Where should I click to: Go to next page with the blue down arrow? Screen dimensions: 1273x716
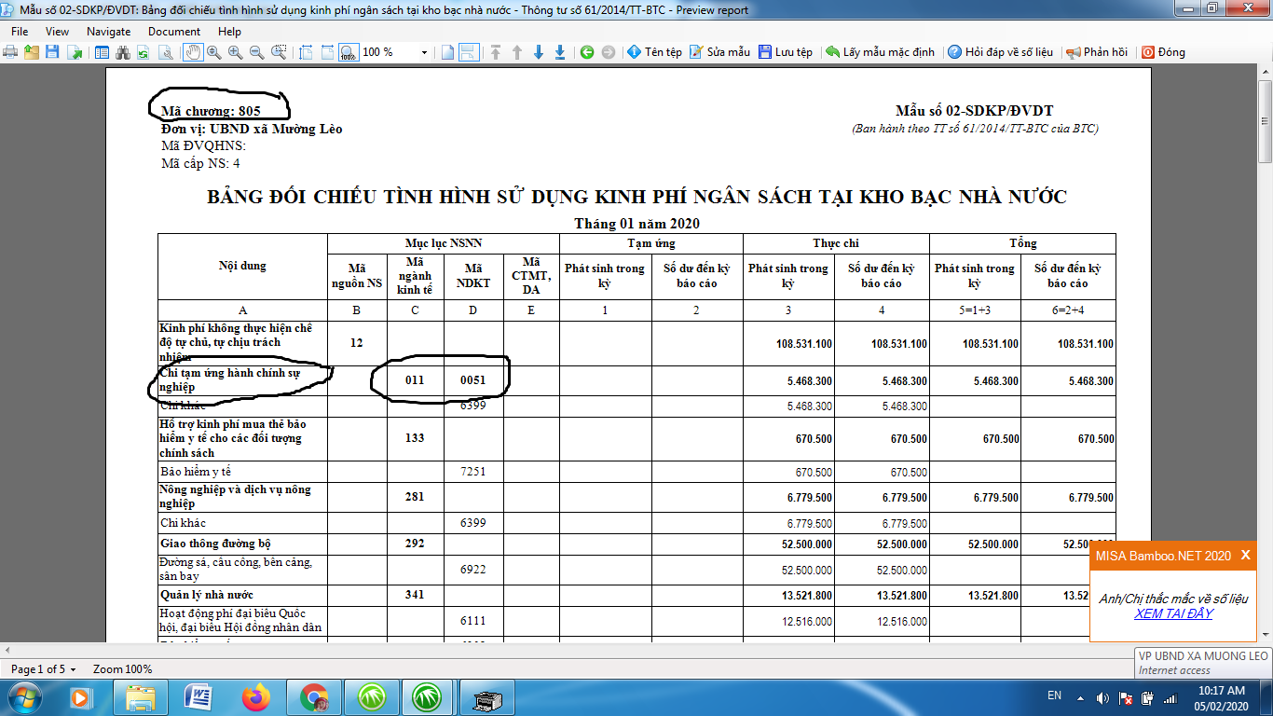tap(539, 53)
